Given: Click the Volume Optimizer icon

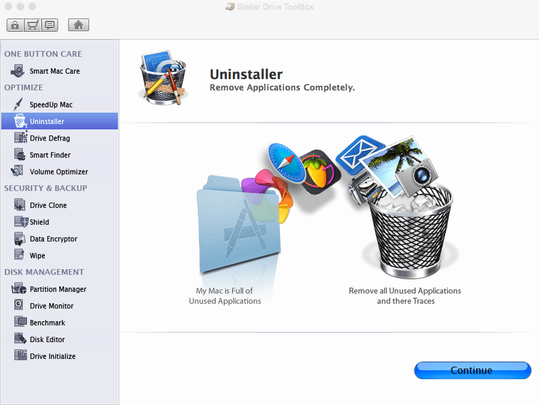Looking at the screenshot, I should pos(17,171).
